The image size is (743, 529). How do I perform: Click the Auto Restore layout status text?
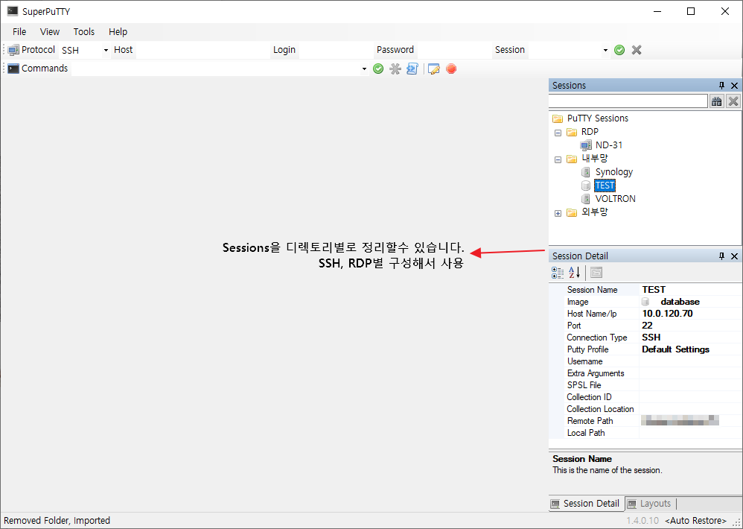click(x=695, y=521)
